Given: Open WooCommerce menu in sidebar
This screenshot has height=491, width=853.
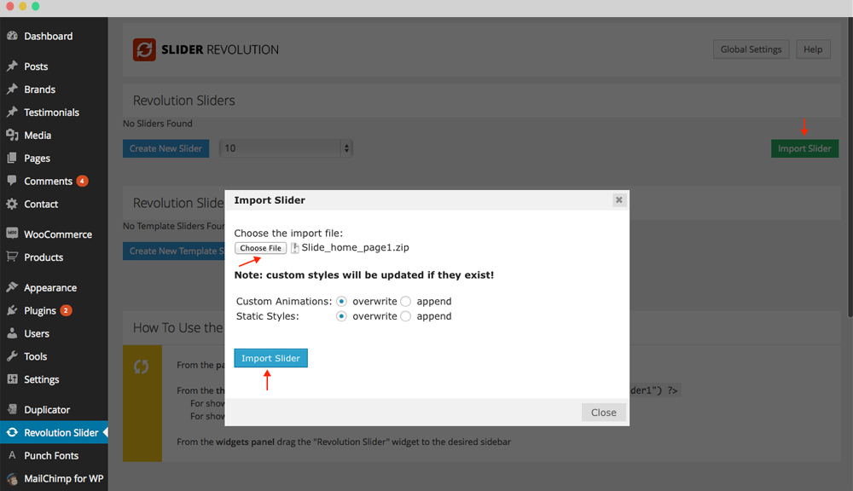Looking at the screenshot, I should point(57,234).
